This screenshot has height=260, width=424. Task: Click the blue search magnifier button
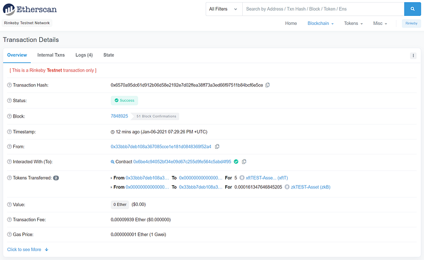tap(412, 9)
